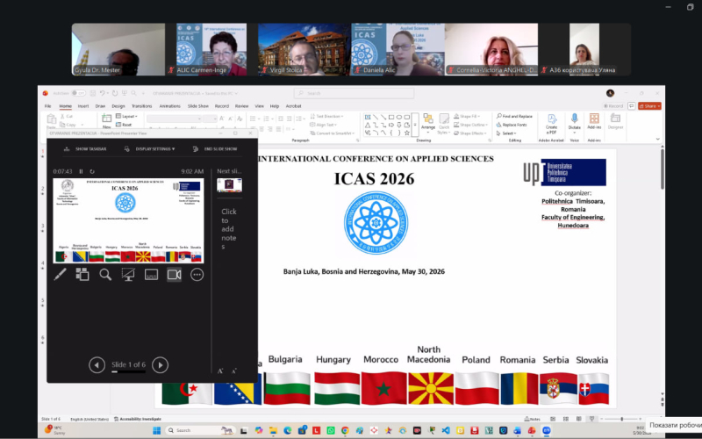Viewport: 702px width, 439px height.
Task: Switch to the Transitions tab
Action: pos(142,106)
